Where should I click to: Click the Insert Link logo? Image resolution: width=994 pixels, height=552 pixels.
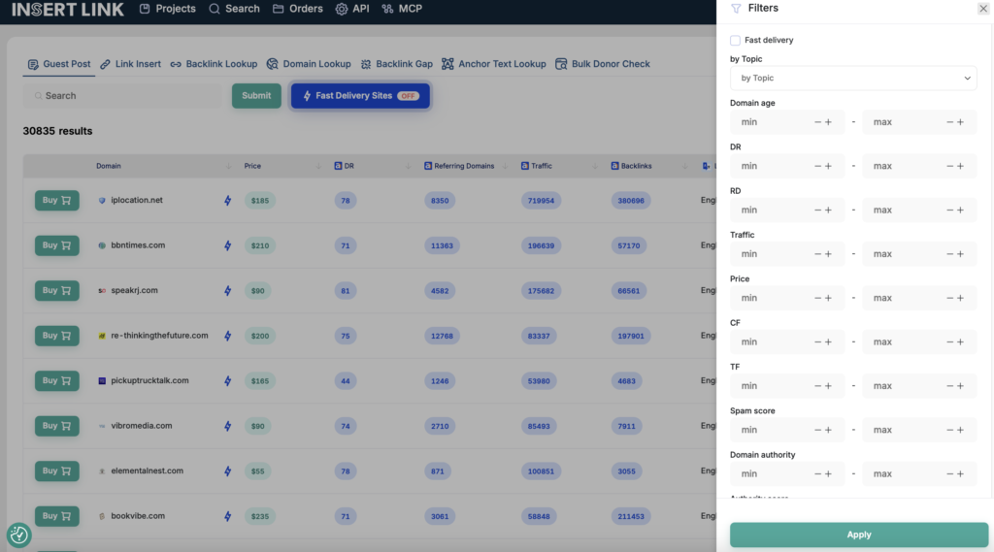pyautogui.click(x=68, y=10)
